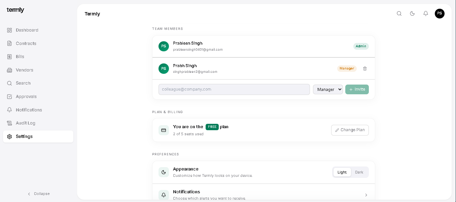
Task: Select Settings in the sidebar
Action: point(38,137)
